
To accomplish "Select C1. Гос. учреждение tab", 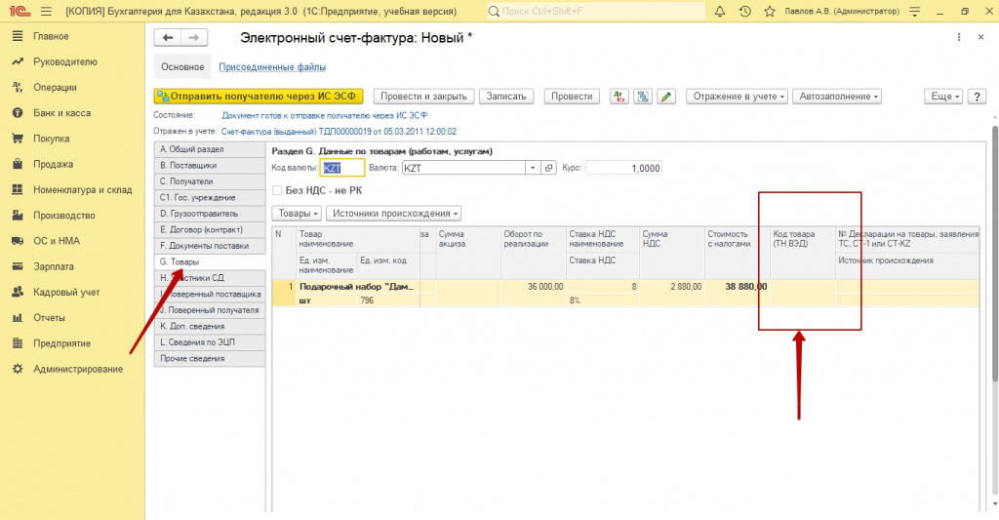I will [210, 197].
